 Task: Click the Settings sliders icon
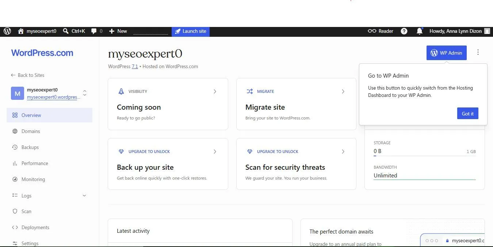click(x=15, y=243)
